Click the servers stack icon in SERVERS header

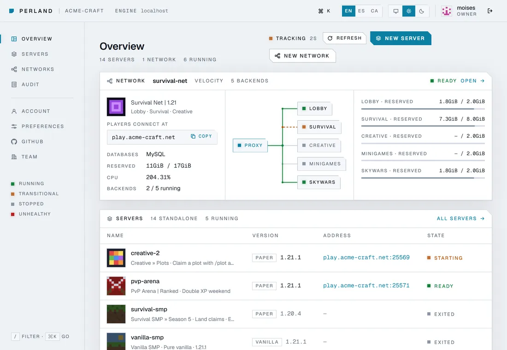(x=110, y=219)
